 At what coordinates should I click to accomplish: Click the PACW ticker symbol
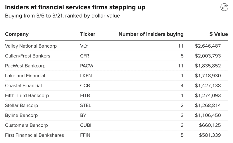pos(87,66)
